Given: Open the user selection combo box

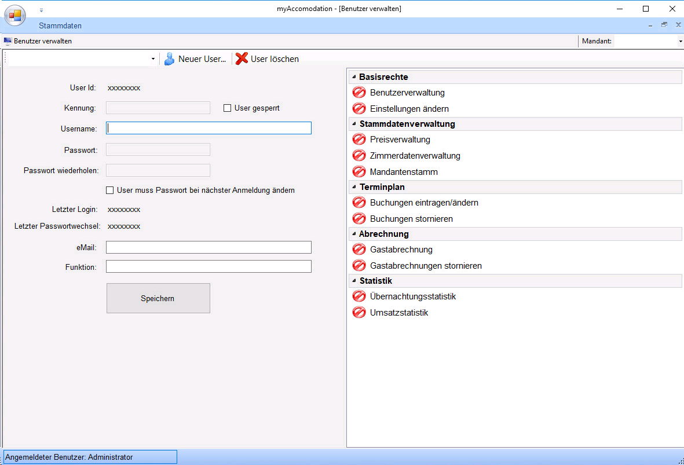Looking at the screenshot, I should tap(83, 59).
